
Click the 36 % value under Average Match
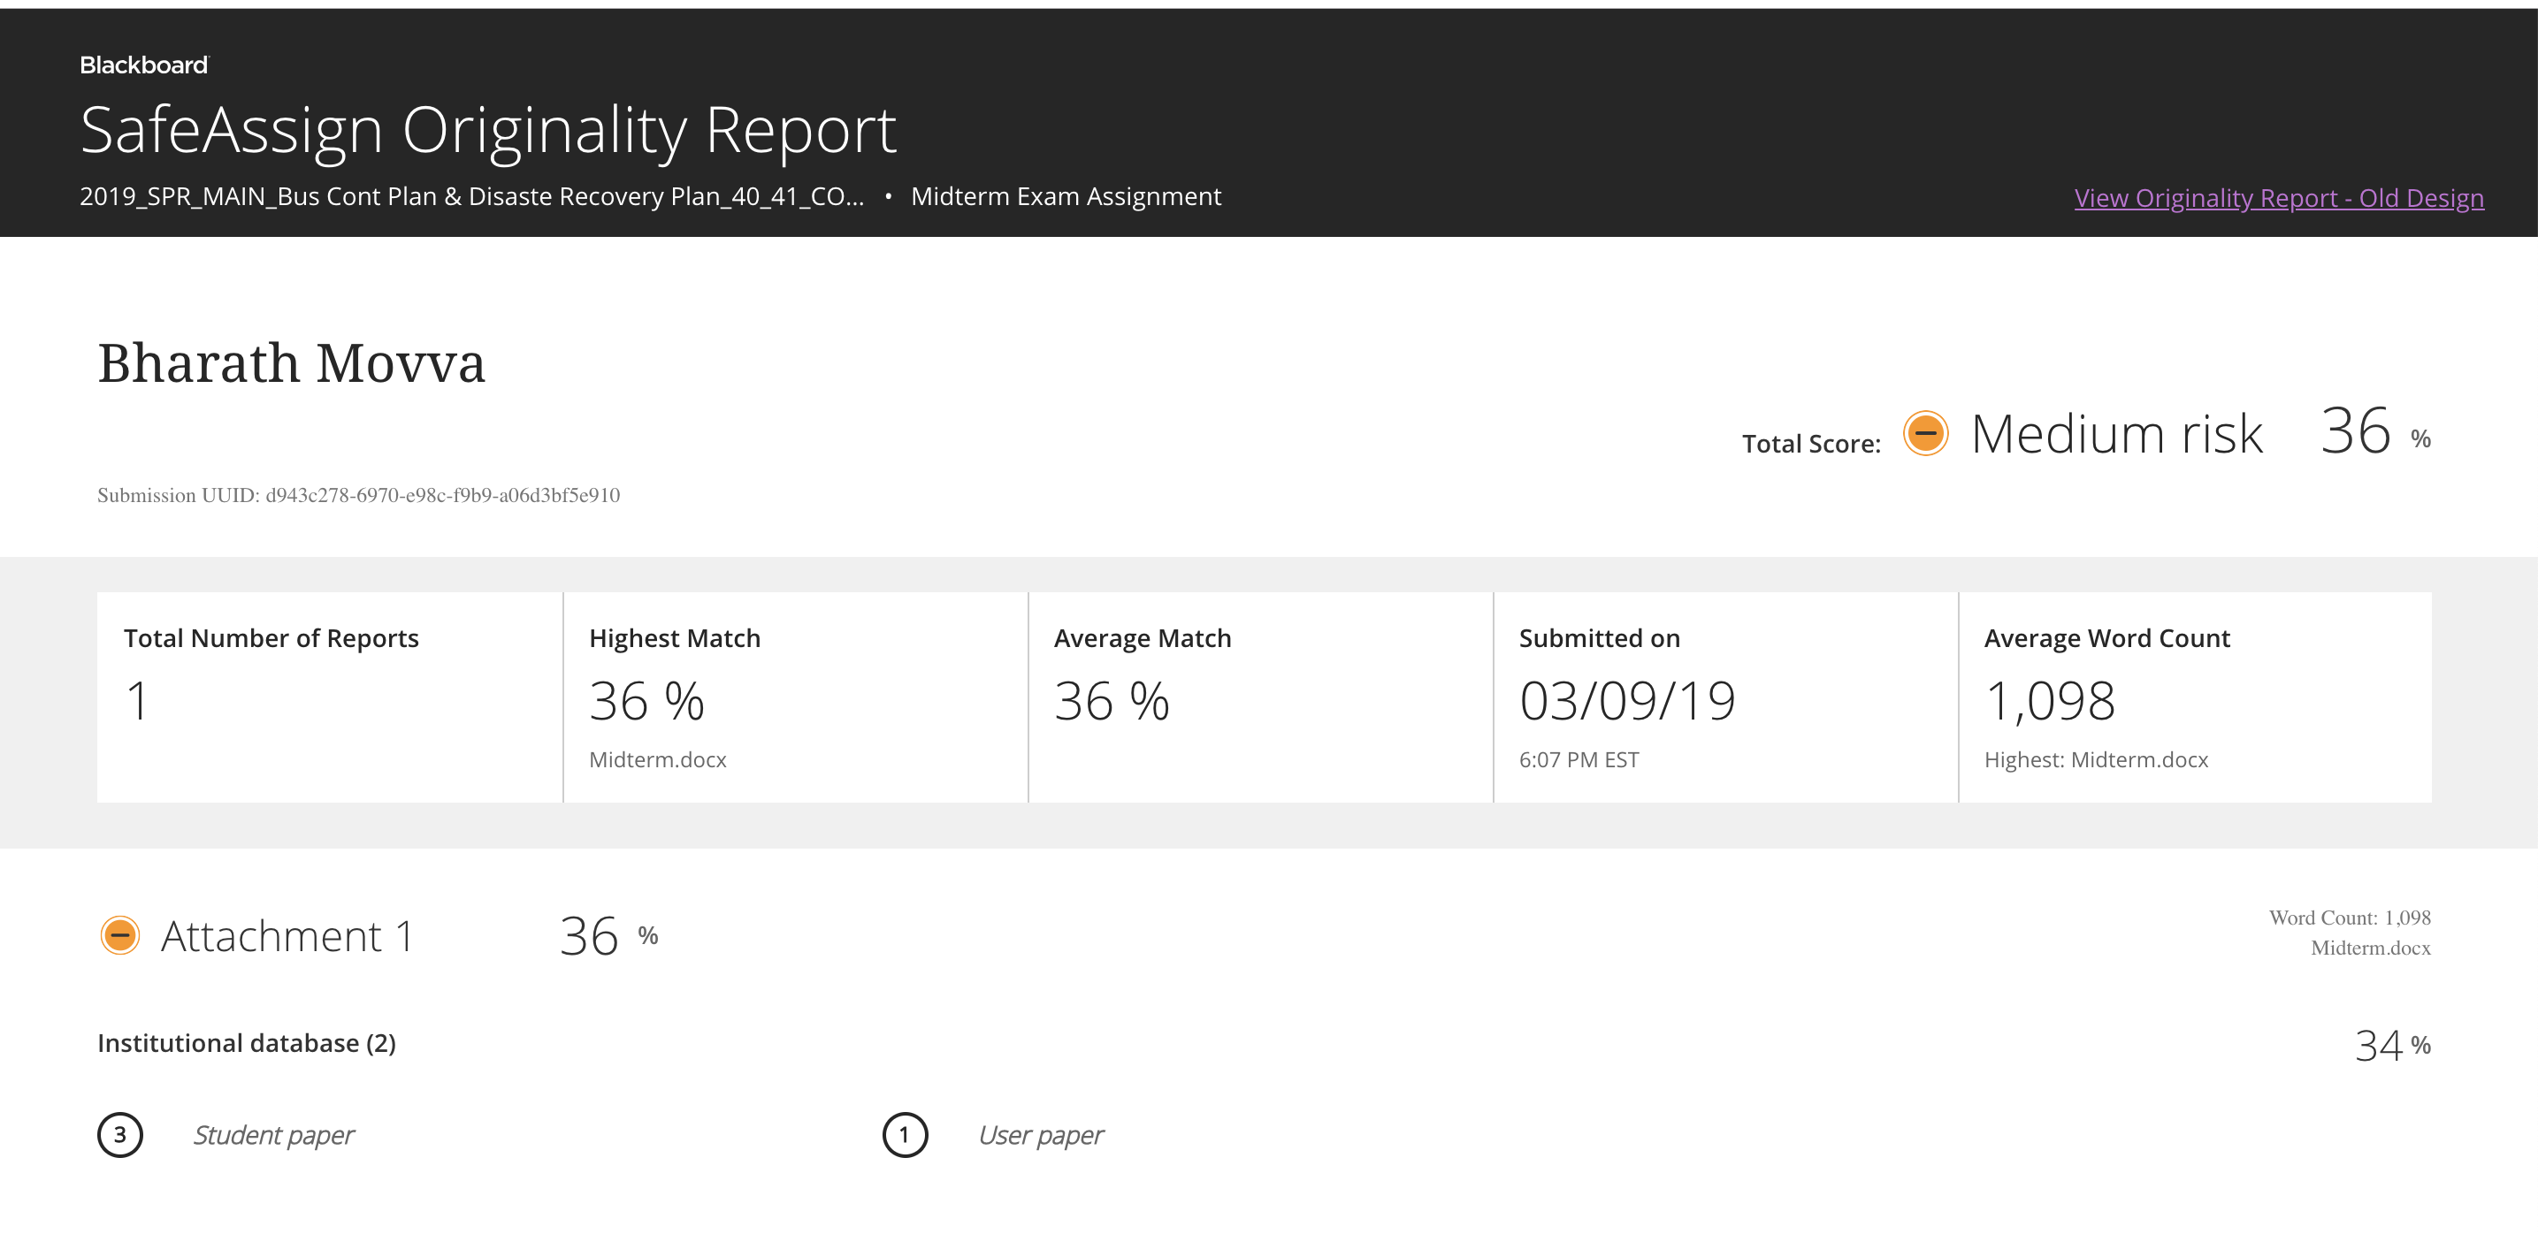(1112, 701)
